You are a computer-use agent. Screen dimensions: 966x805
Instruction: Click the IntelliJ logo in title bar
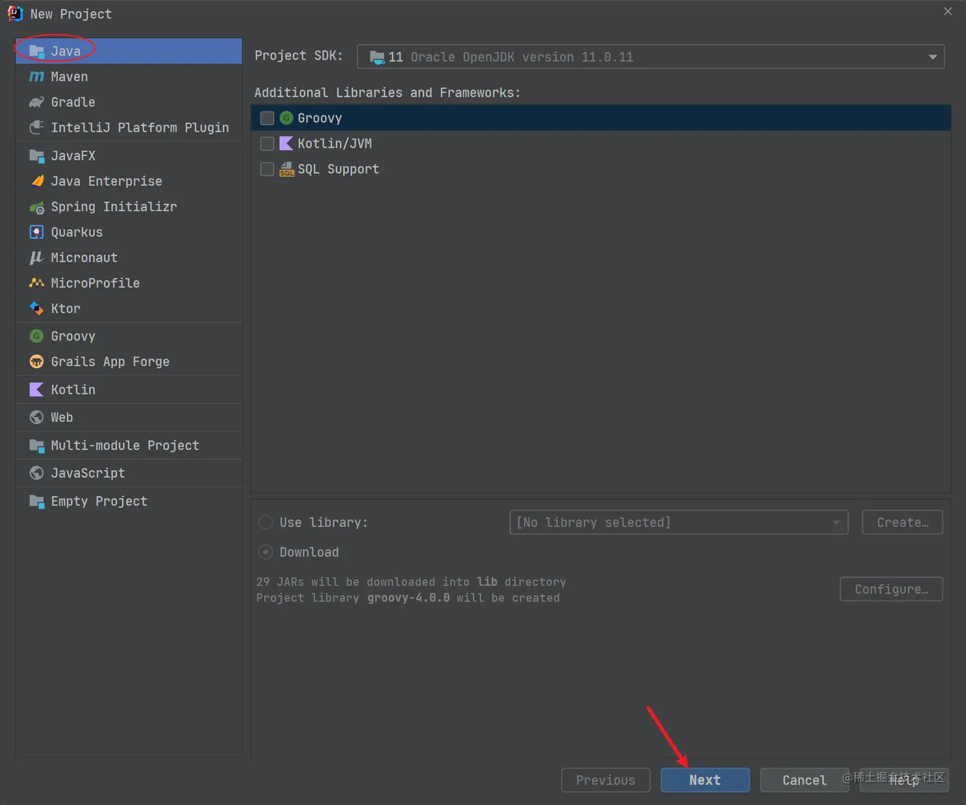[x=15, y=13]
